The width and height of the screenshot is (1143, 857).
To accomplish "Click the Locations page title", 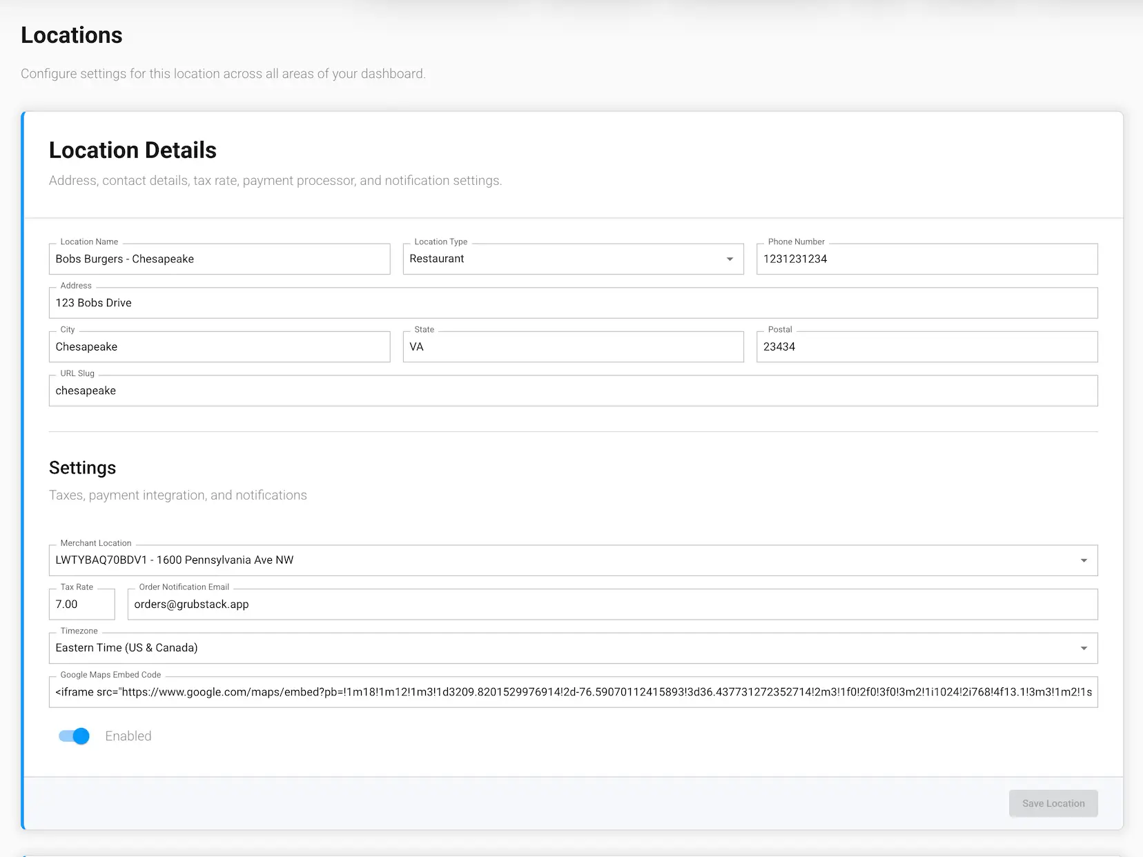I will click(72, 35).
